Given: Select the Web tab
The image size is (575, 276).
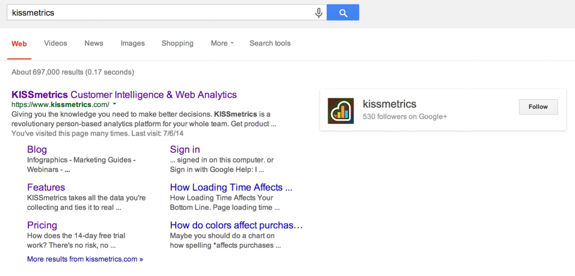Looking at the screenshot, I should pos(19,44).
